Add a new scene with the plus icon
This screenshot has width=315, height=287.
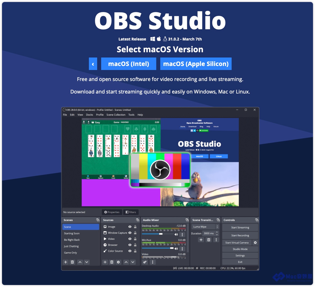(66, 262)
